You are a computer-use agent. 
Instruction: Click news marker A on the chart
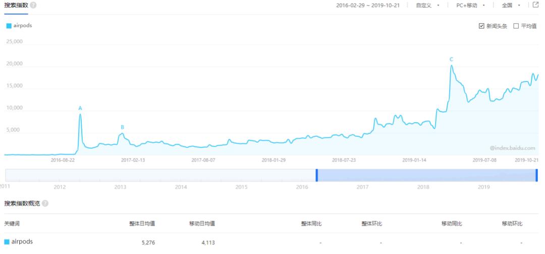pyautogui.click(x=80, y=108)
